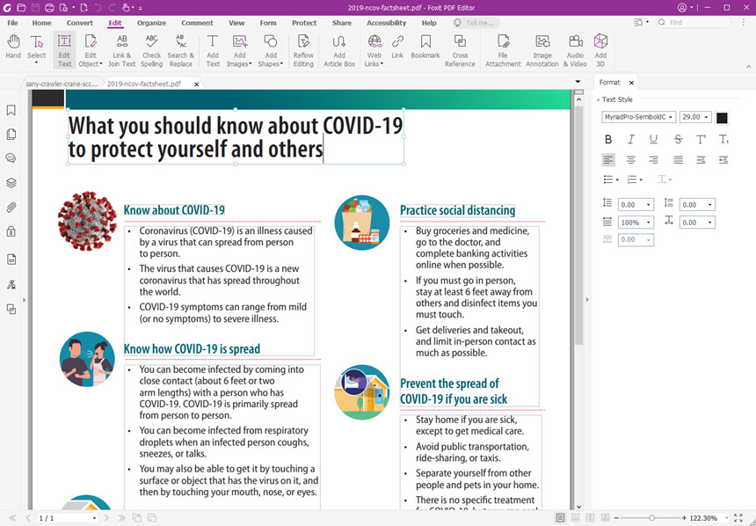Close the Format panel
Image resolution: width=756 pixels, height=526 pixels.
[x=631, y=83]
